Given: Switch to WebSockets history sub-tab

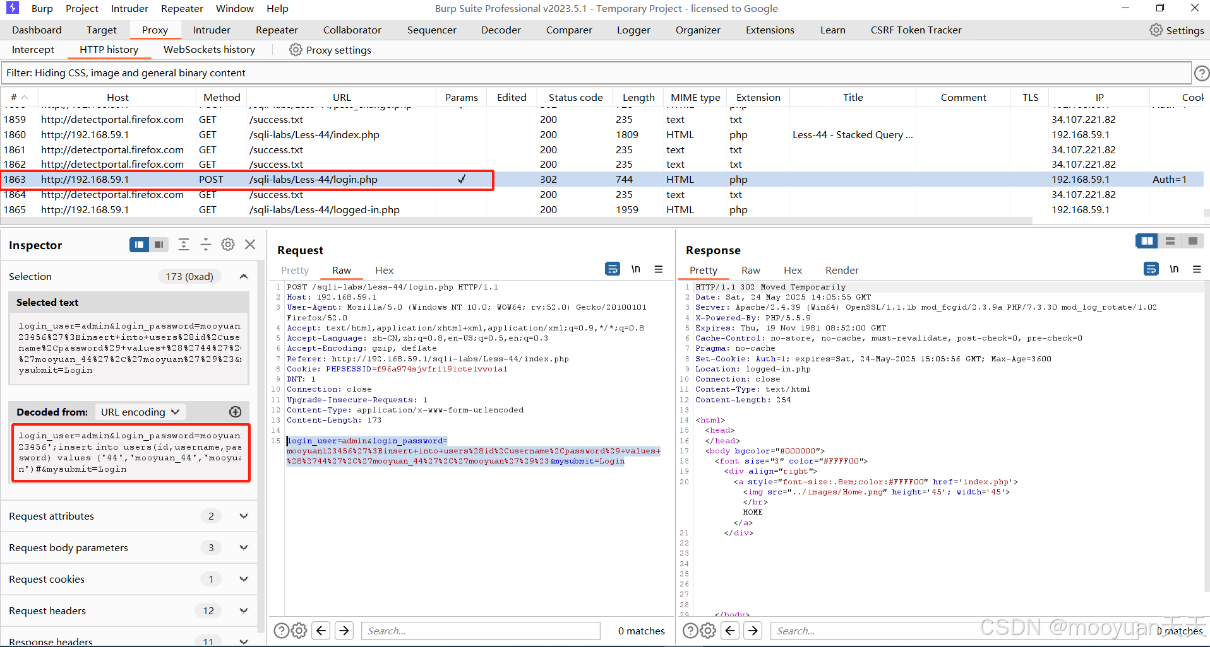Looking at the screenshot, I should (x=209, y=49).
